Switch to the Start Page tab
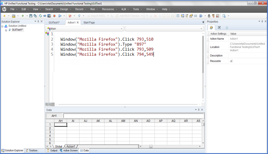 [89, 22]
